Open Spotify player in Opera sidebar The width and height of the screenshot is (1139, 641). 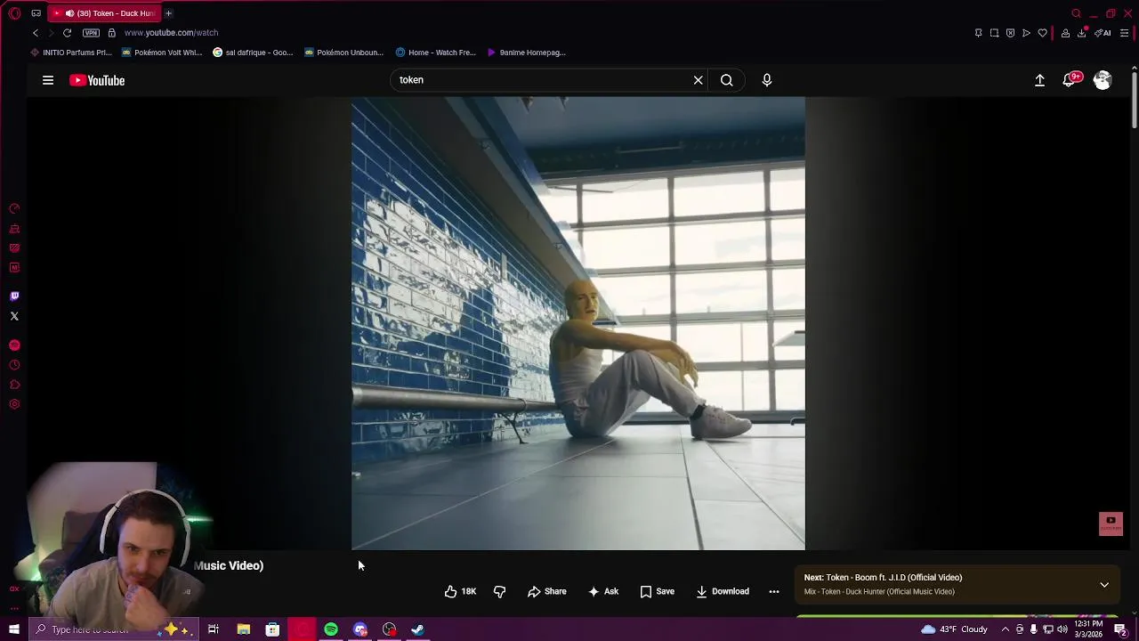point(14,345)
